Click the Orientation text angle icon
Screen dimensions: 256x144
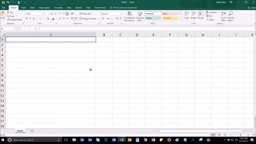[x=72, y=14]
